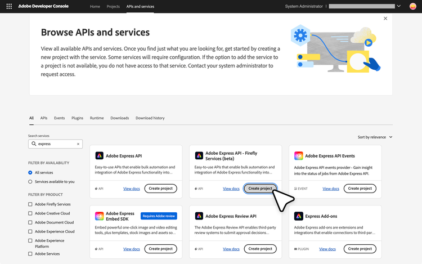Viewport: 422px width, 264px height.
Task: Open Projects in top navigation
Action: [x=113, y=6]
